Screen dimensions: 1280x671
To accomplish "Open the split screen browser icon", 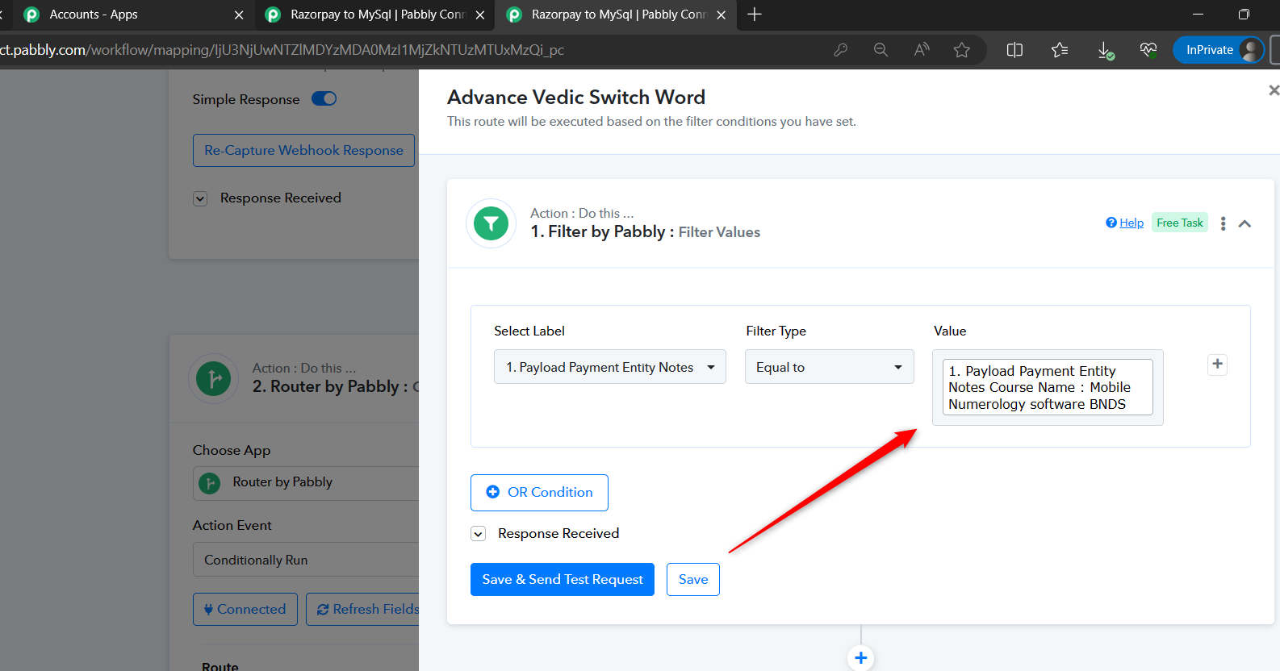I will tap(1014, 50).
